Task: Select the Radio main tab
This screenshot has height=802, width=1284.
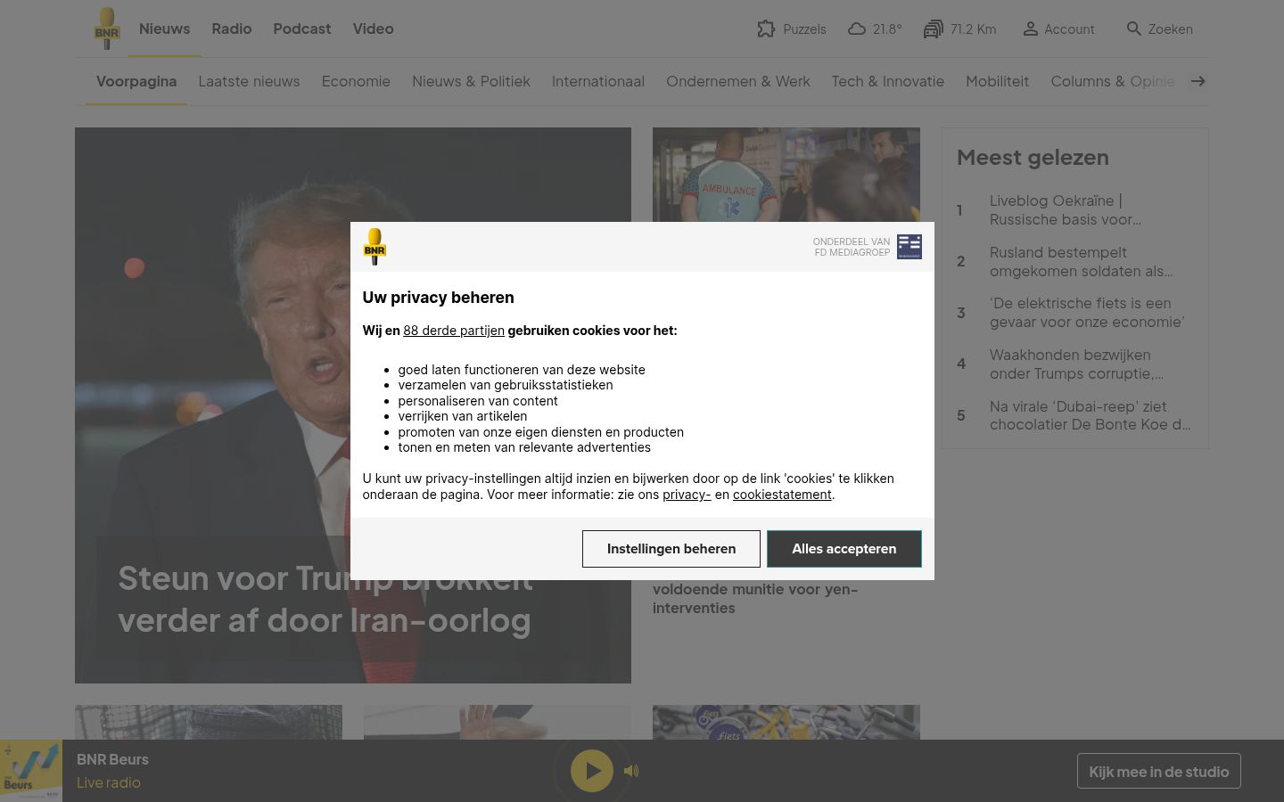Action: pyautogui.click(x=232, y=29)
